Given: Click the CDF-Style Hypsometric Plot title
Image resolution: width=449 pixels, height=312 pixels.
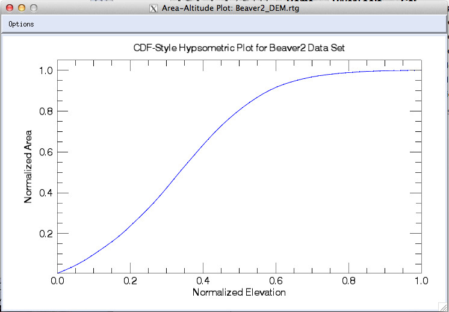Looking at the screenshot, I should (239, 48).
